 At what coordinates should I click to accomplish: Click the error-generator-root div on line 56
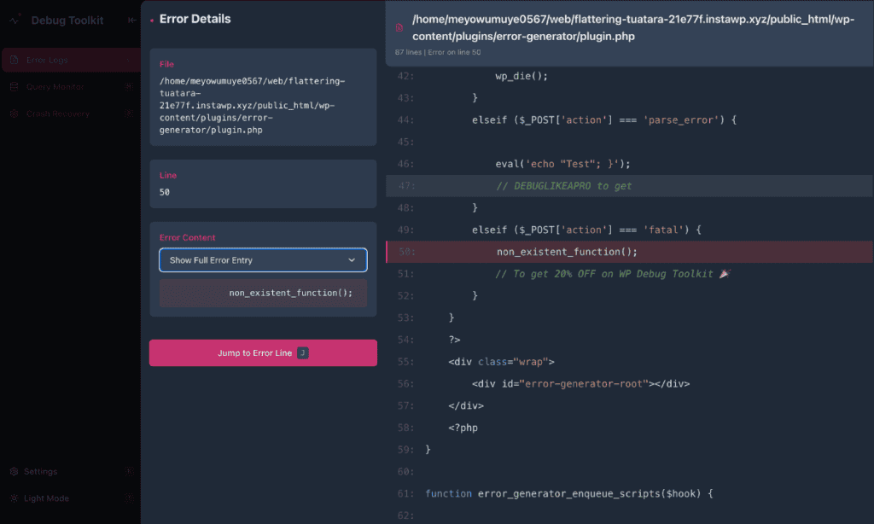[x=580, y=384]
